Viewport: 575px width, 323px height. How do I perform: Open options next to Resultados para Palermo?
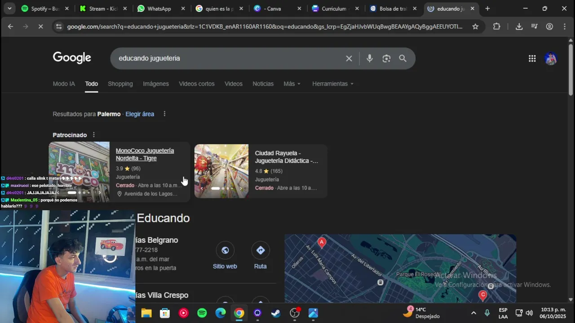point(164,114)
